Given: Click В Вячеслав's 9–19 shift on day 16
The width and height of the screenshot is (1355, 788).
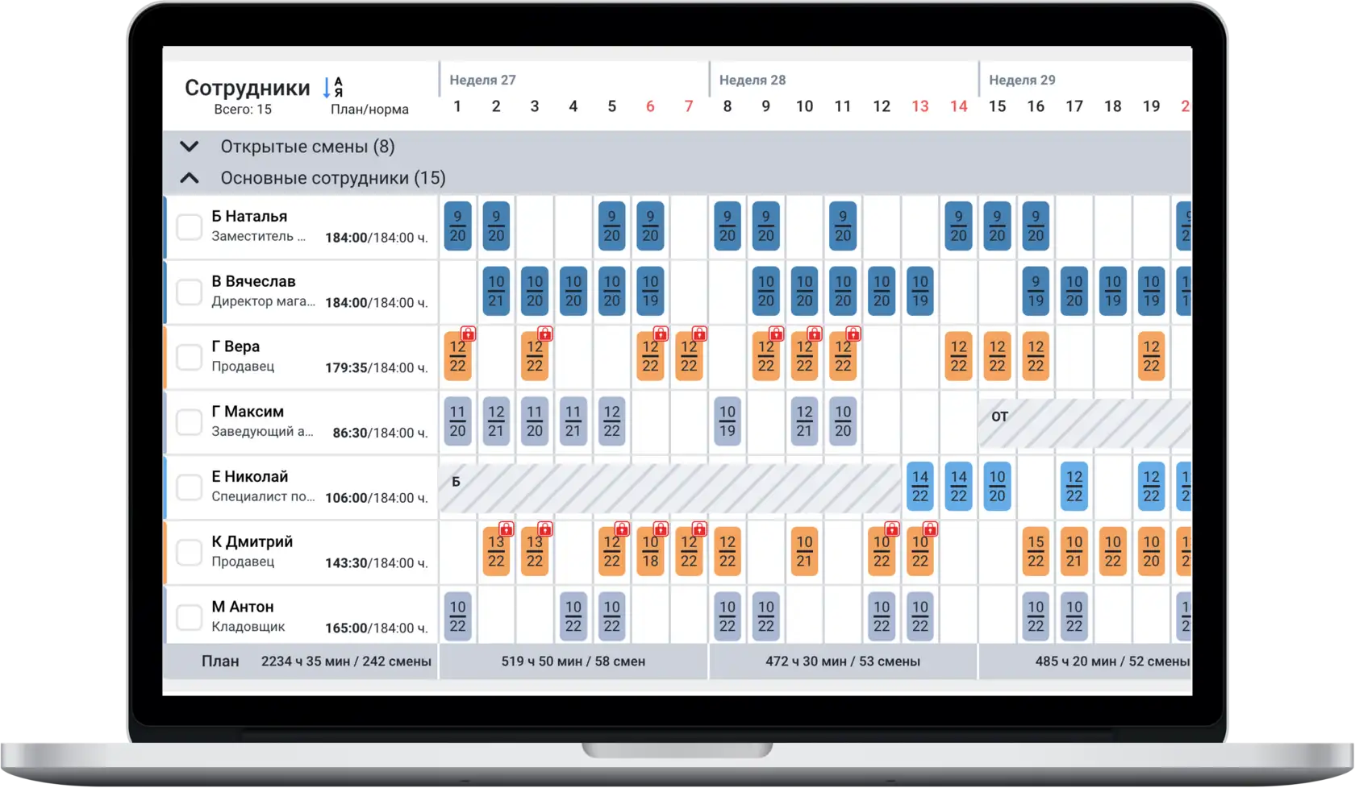Looking at the screenshot, I should tap(1036, 292).
